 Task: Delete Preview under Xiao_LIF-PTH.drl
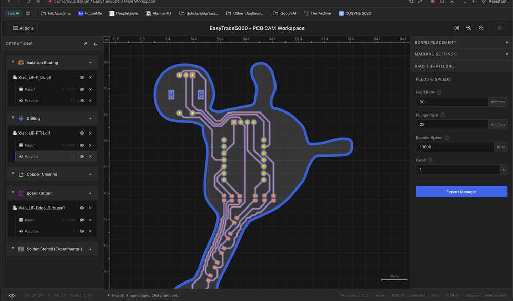[x=90, y=156]
